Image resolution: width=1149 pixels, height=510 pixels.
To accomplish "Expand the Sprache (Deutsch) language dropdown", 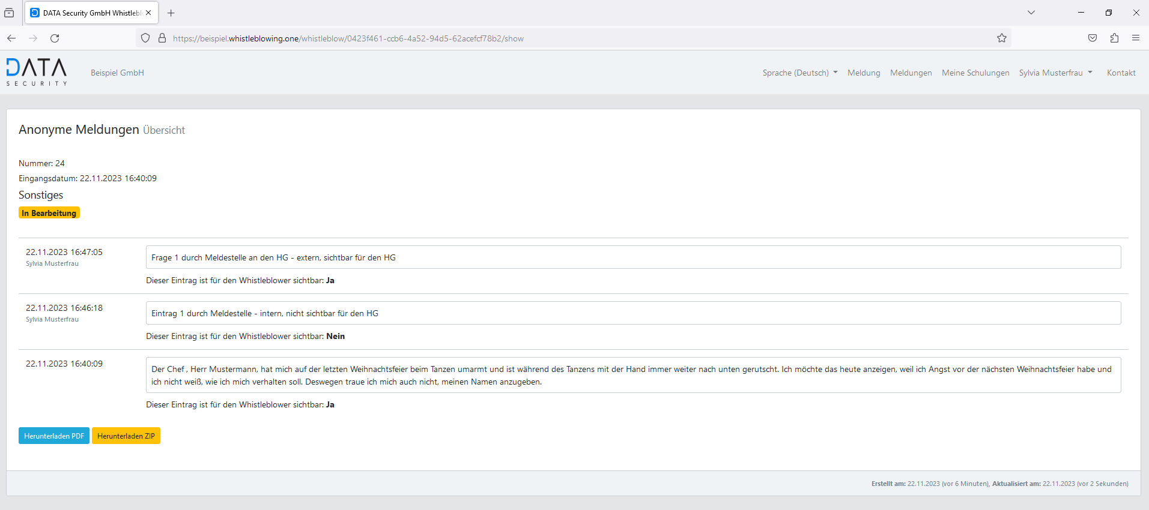I will pyautogui.click(x=799, y=73).
